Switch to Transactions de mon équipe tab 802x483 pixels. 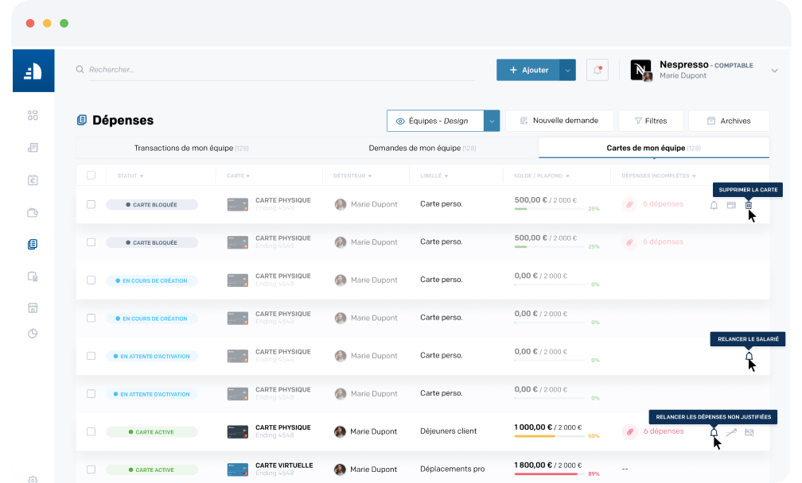(x=191, y=148)
